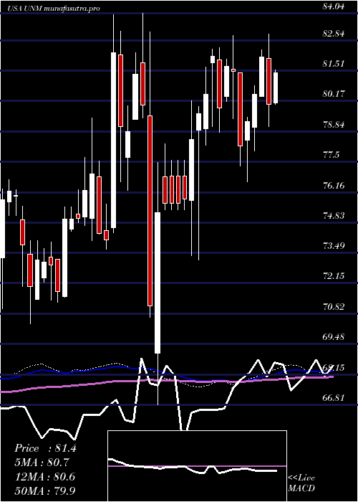Click the 81.51 price axis label
Image resolution: width=358 pixels, height=502 pixels.
pyautogui.click(x=334, y=63)
